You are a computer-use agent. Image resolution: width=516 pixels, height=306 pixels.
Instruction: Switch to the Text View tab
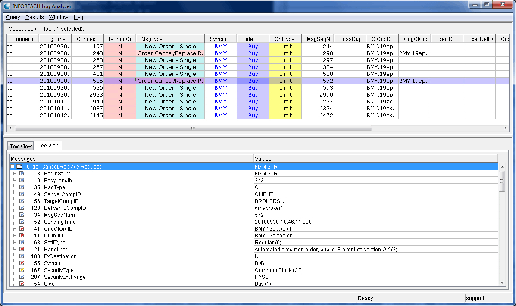pyautogui.click(x=21, y=147)
